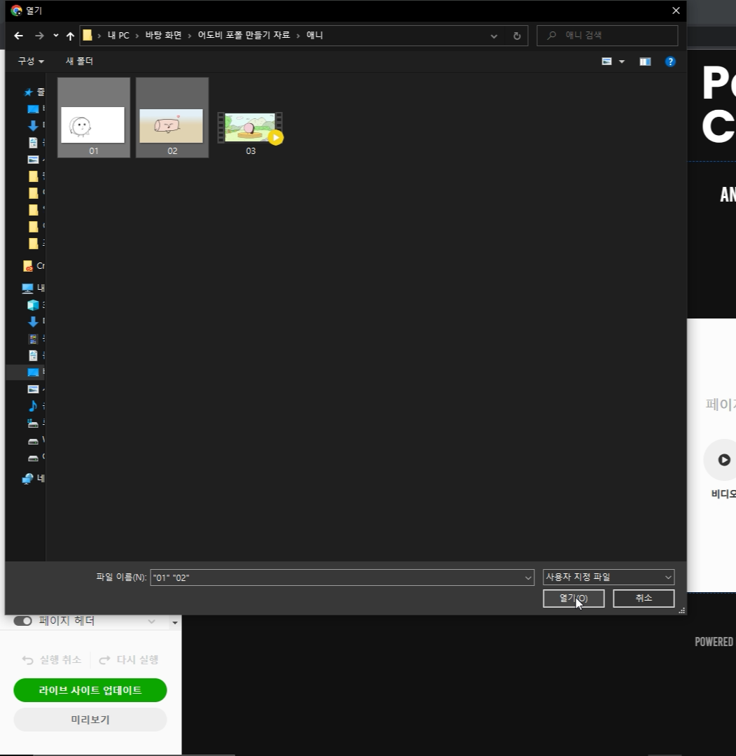The height and width of the screenshot is (756, 736).
Task: Open the 구성 menu
Action: (x=31, y=61)
